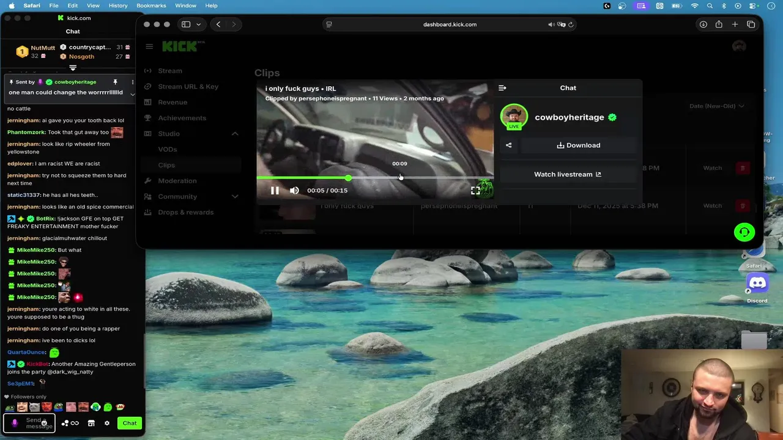Show Safari tab overview
The image size is (783, 440).
pos(751,24)
